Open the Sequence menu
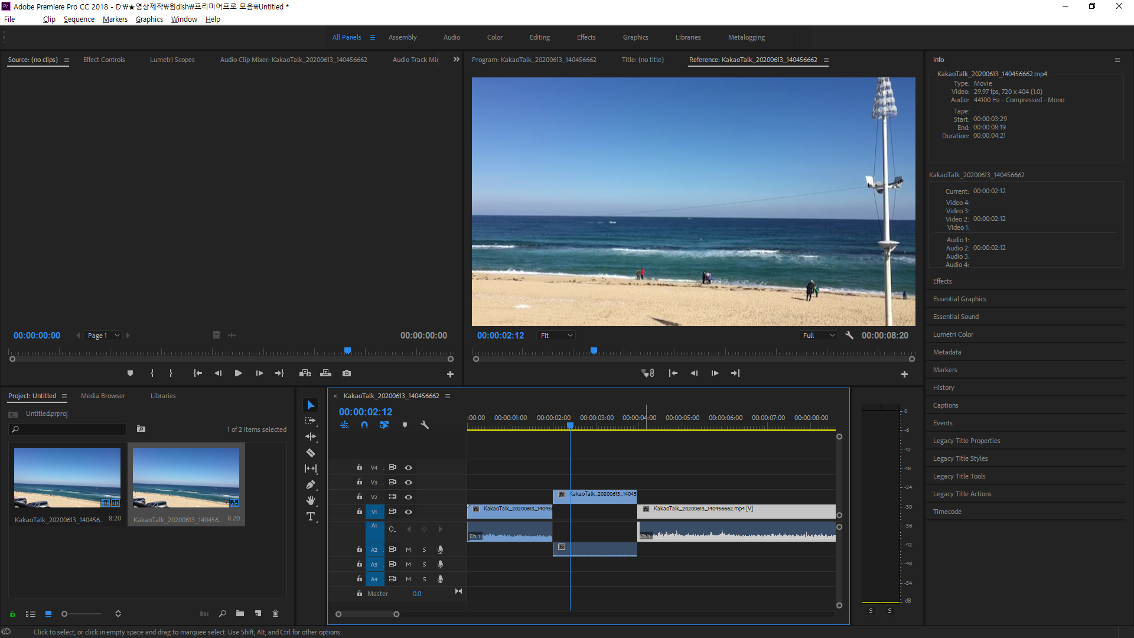 [x=79, y=19]
